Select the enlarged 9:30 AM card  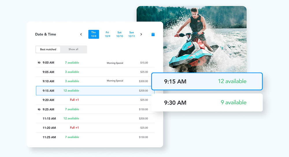207,103
